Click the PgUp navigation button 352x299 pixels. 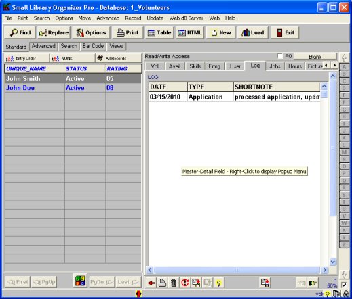coord(44,282)
